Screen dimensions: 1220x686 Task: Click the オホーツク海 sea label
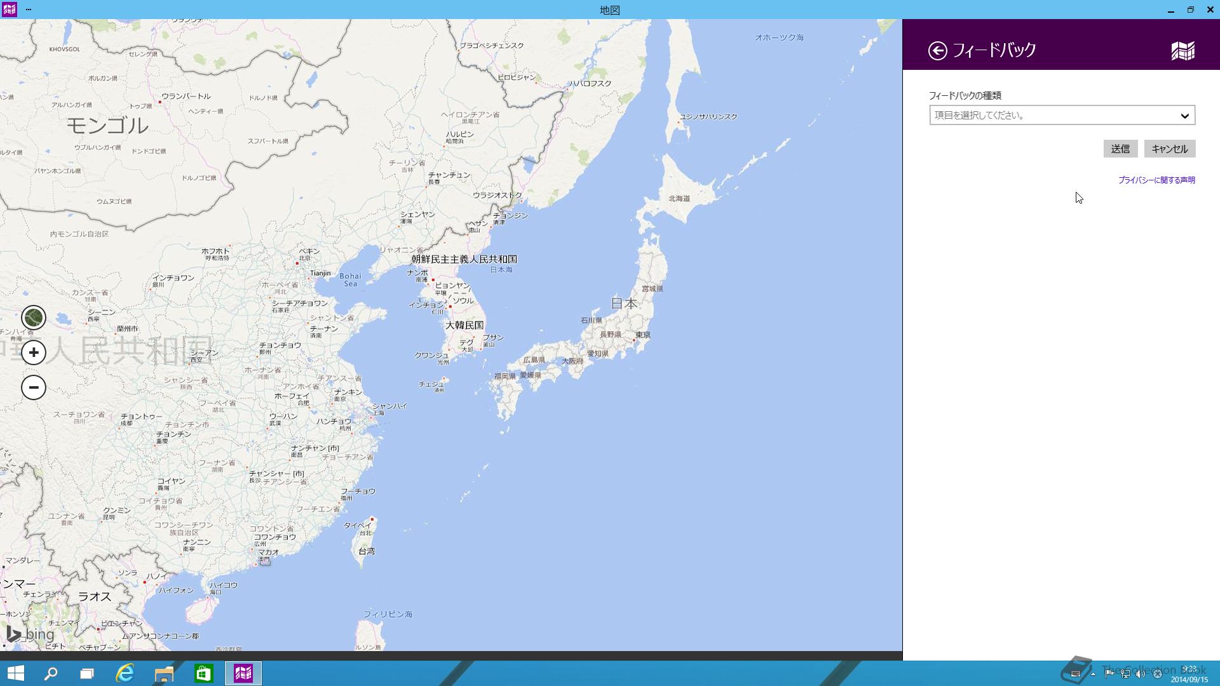tap(779, 37)
